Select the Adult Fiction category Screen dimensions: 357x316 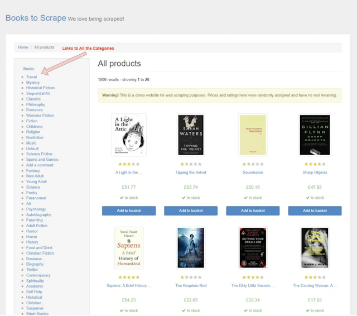pos(37,226)
